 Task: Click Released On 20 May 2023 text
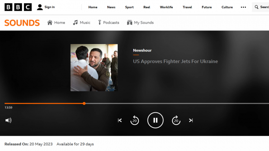click(28, 144)
